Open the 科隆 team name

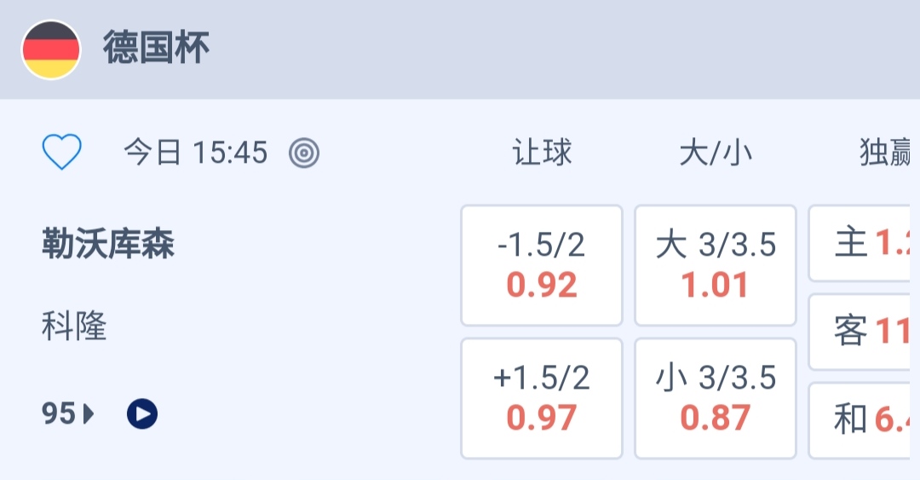tap(74, 326)
